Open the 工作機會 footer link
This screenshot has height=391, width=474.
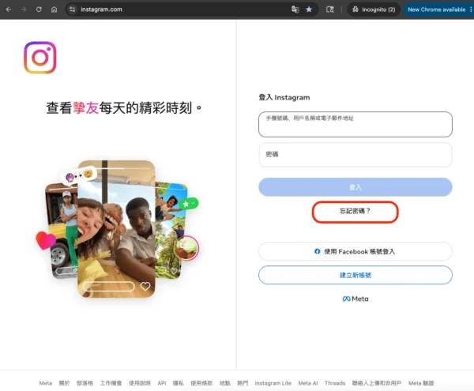111,383
